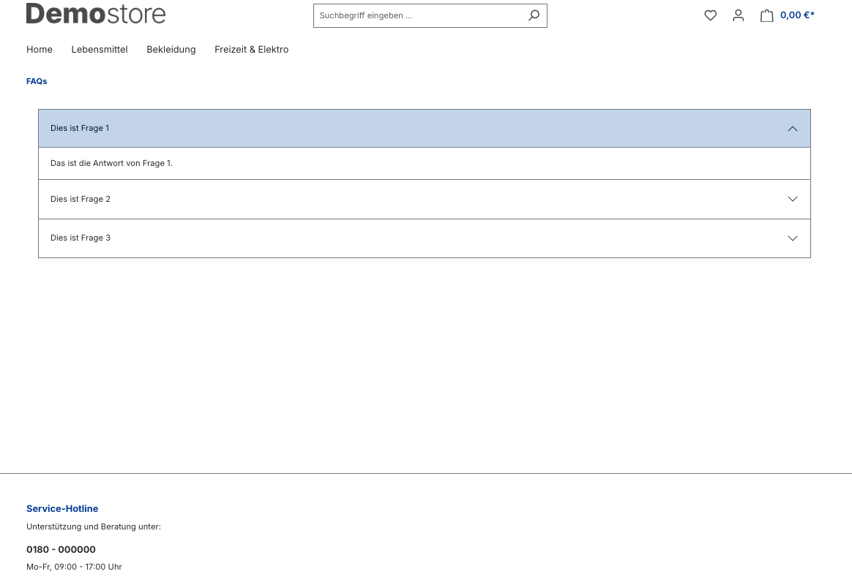Click the 'Dies ist Frage 2' title text
852x585 pixels.
(x=81, y=199)
